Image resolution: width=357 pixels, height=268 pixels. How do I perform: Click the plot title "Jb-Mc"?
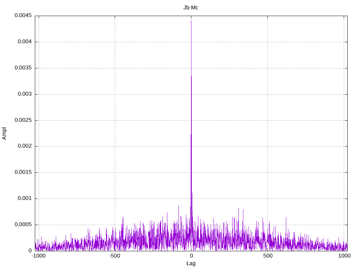pos(191,8)
